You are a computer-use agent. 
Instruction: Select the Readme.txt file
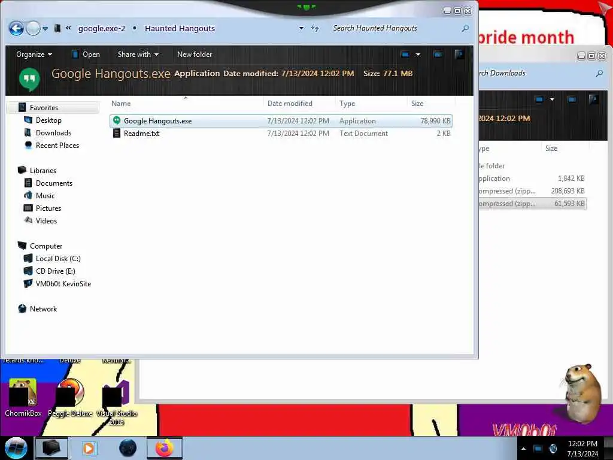pos(281,134)
